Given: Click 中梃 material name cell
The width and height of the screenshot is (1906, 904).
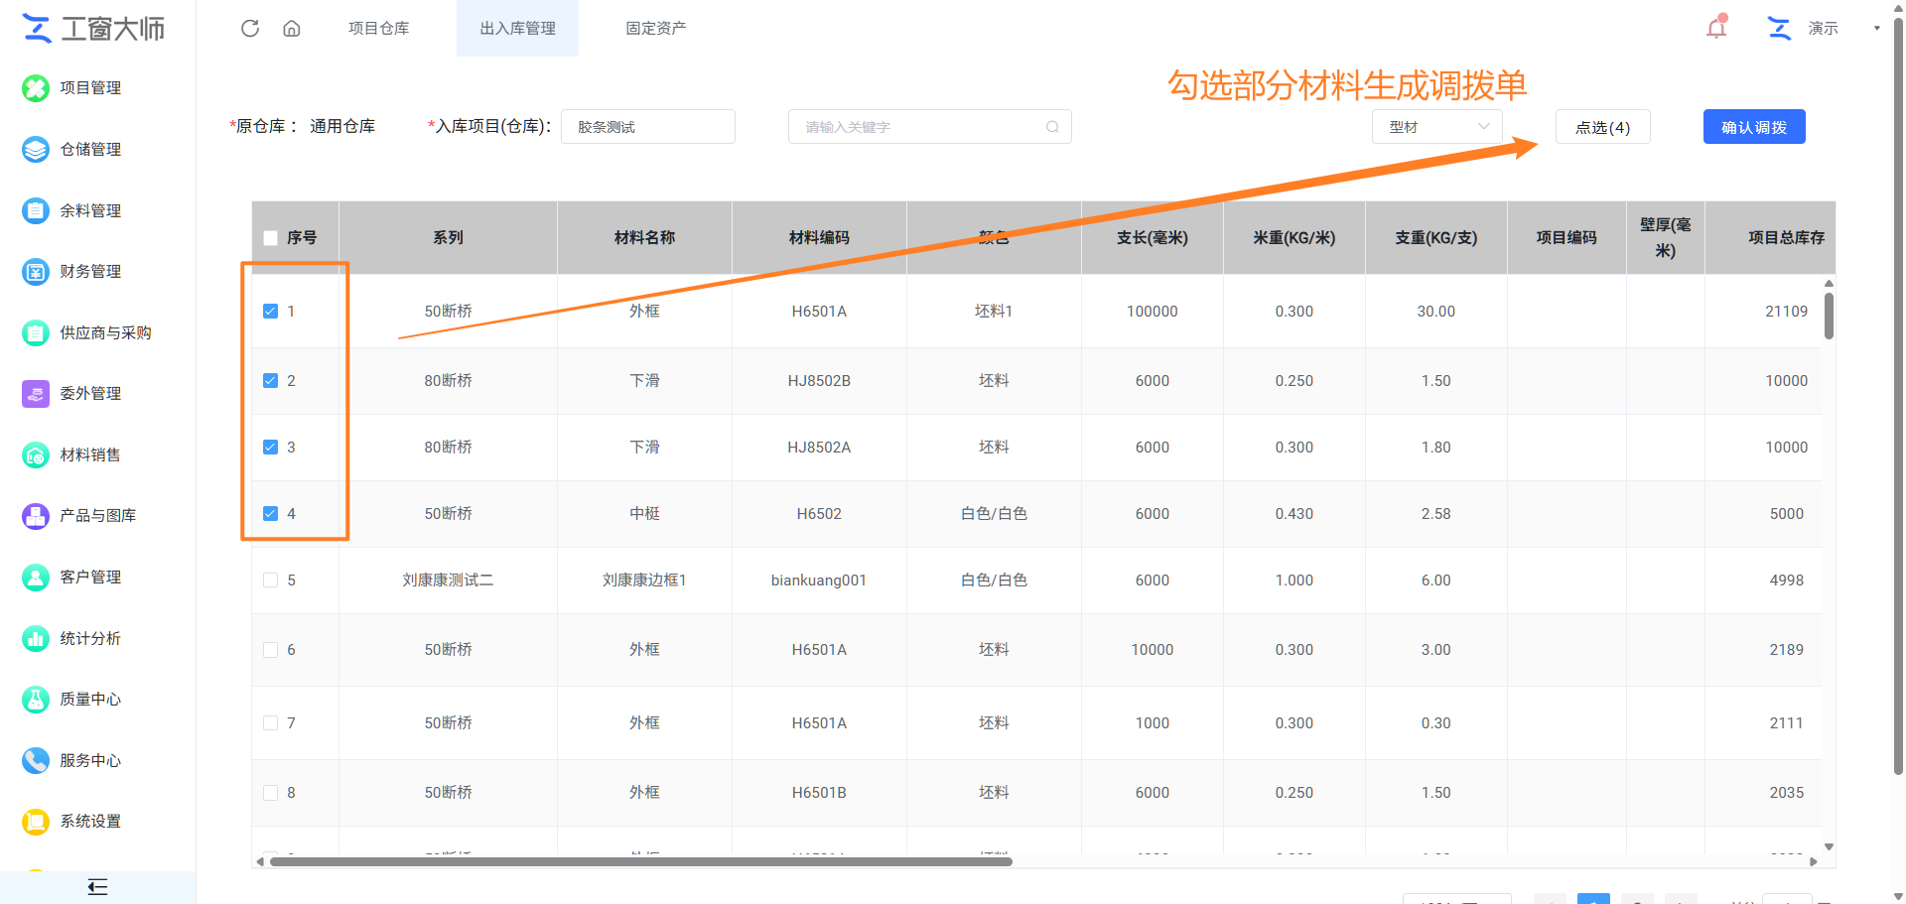Looking at the screenshot, I should [x=644, y=514].
